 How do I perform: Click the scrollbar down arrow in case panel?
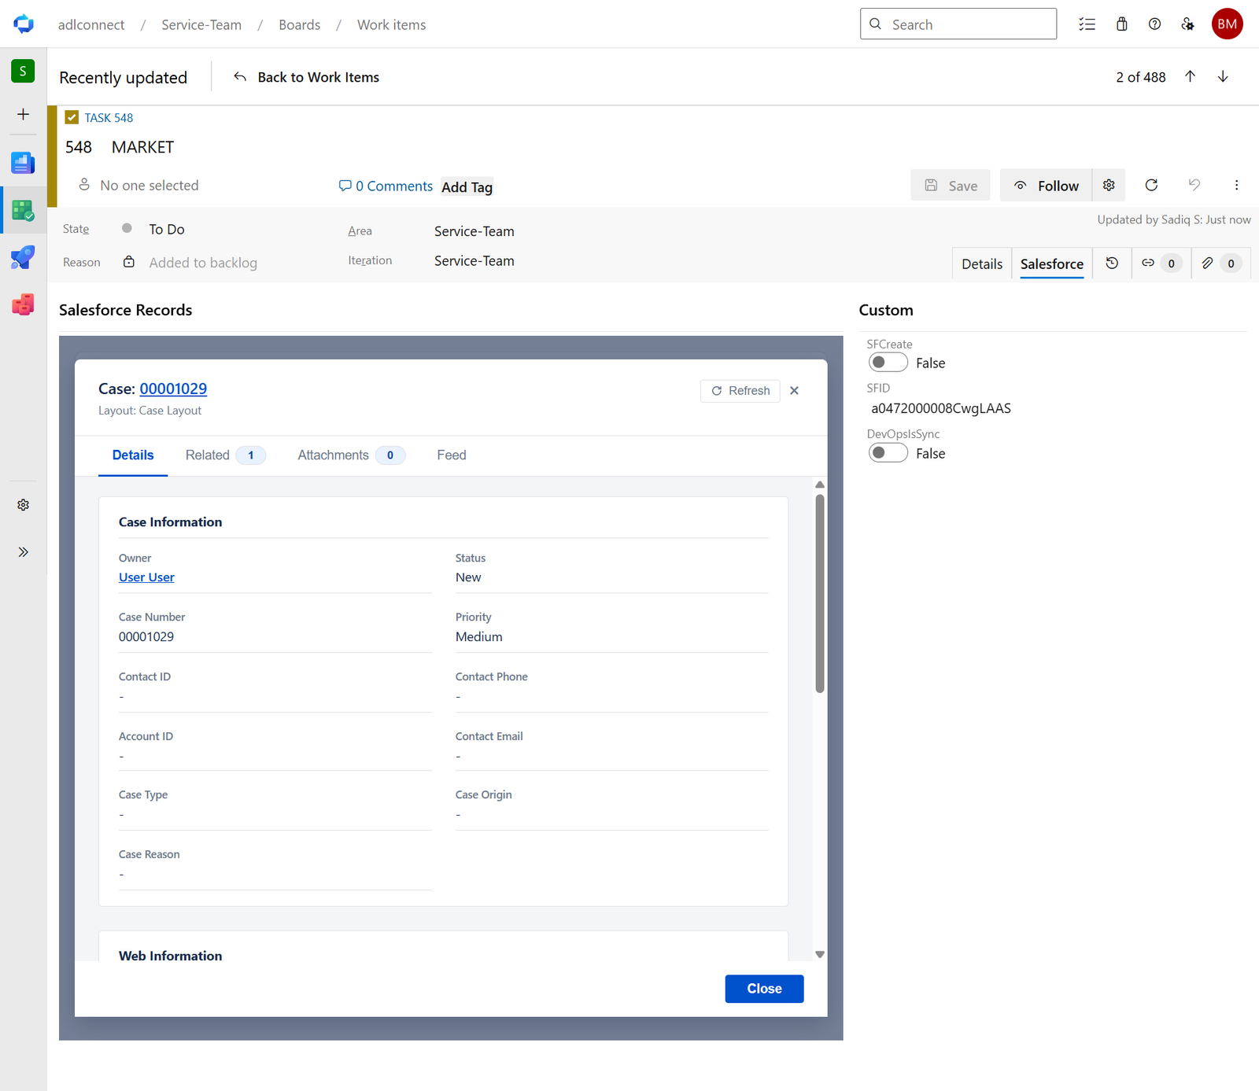[819, 954]
